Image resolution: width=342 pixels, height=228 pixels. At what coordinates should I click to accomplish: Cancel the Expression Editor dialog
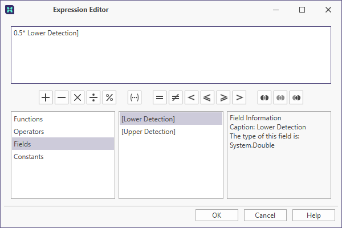click(x=265, y=215)
